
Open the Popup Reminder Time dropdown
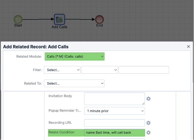click(114, 111)
